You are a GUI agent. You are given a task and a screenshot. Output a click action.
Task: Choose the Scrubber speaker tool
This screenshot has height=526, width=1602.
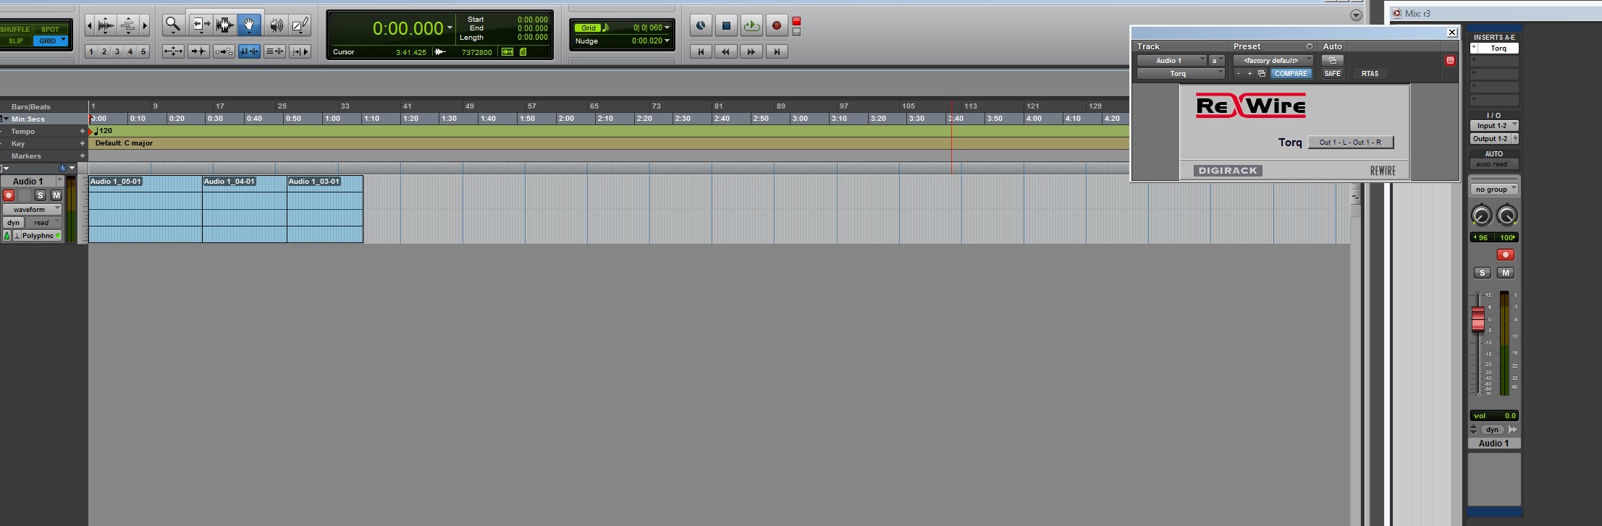[x=276, y=26]
